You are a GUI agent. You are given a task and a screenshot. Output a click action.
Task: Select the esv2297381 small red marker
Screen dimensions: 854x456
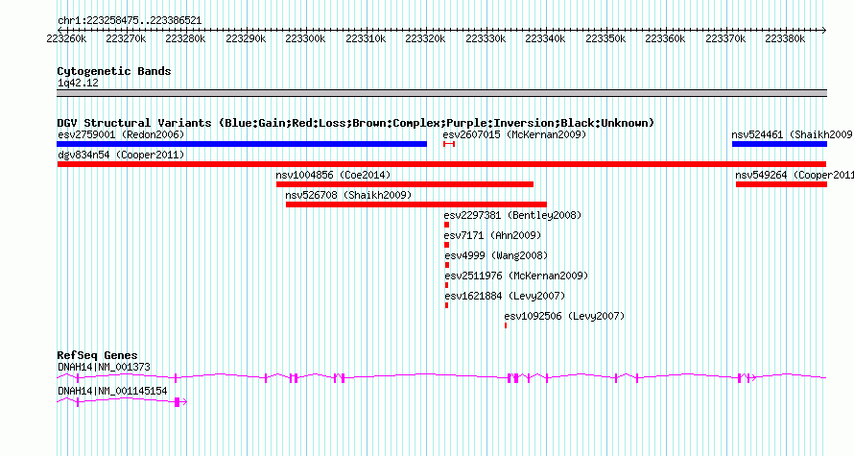[x=446, y=225]
